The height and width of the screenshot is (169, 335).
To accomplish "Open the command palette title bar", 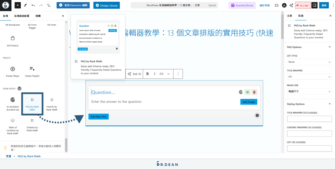I will pyautogui.click(x=174, y=5).
